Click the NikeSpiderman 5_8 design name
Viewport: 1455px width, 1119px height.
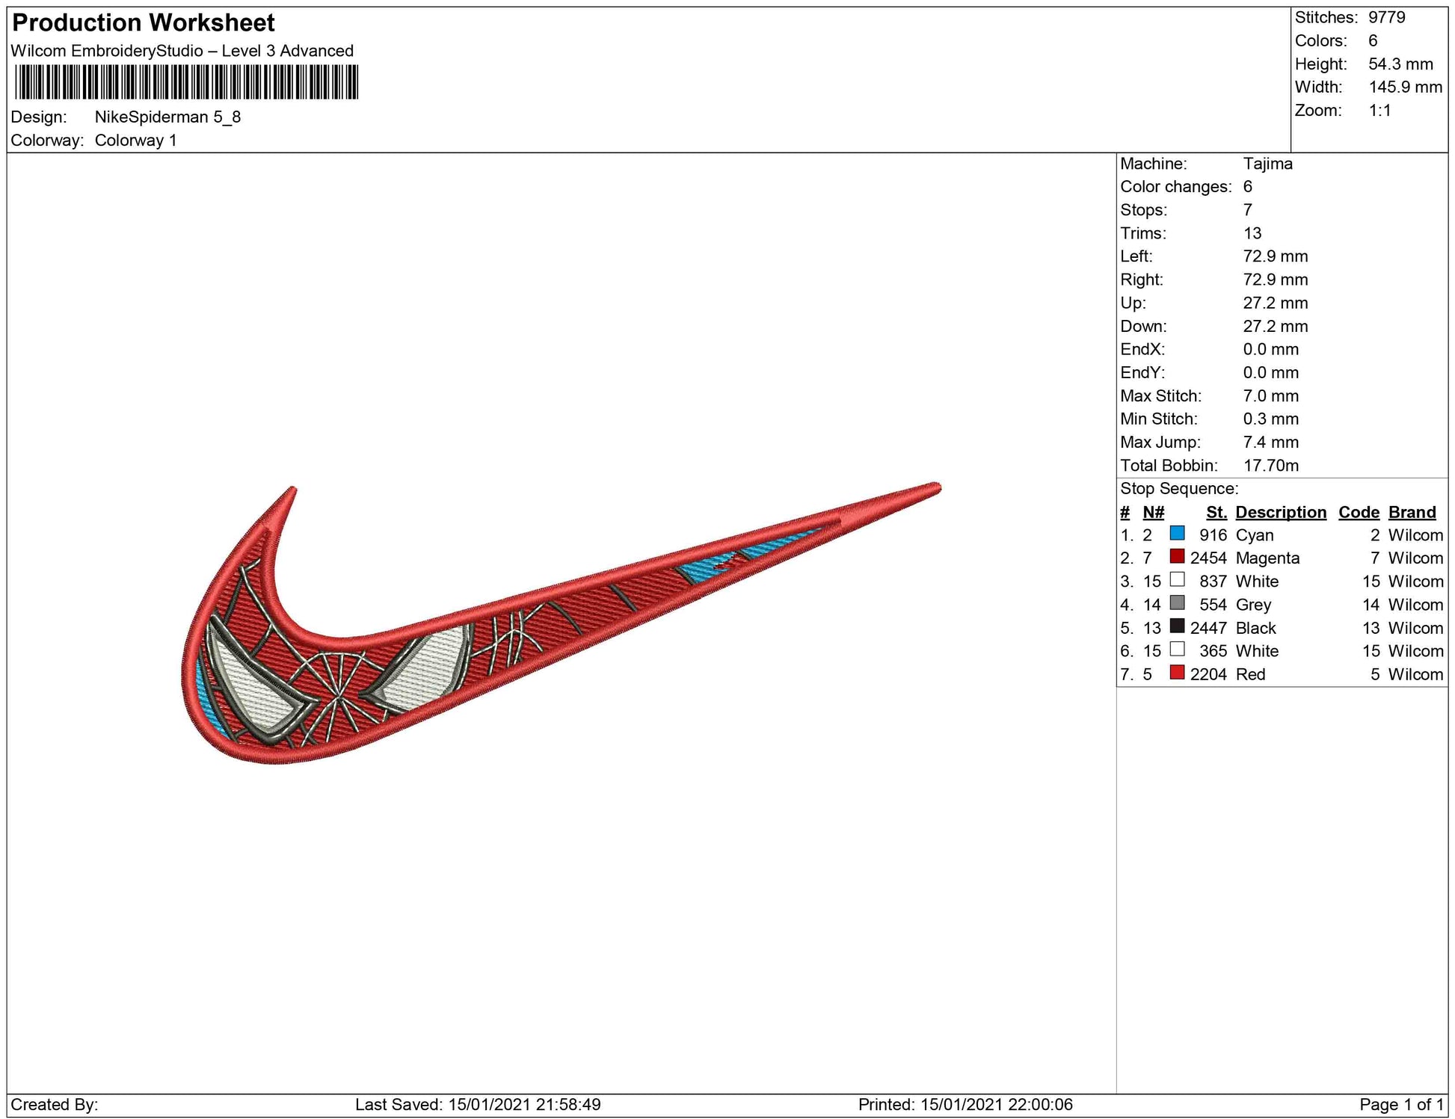click(x=167, y=117)
